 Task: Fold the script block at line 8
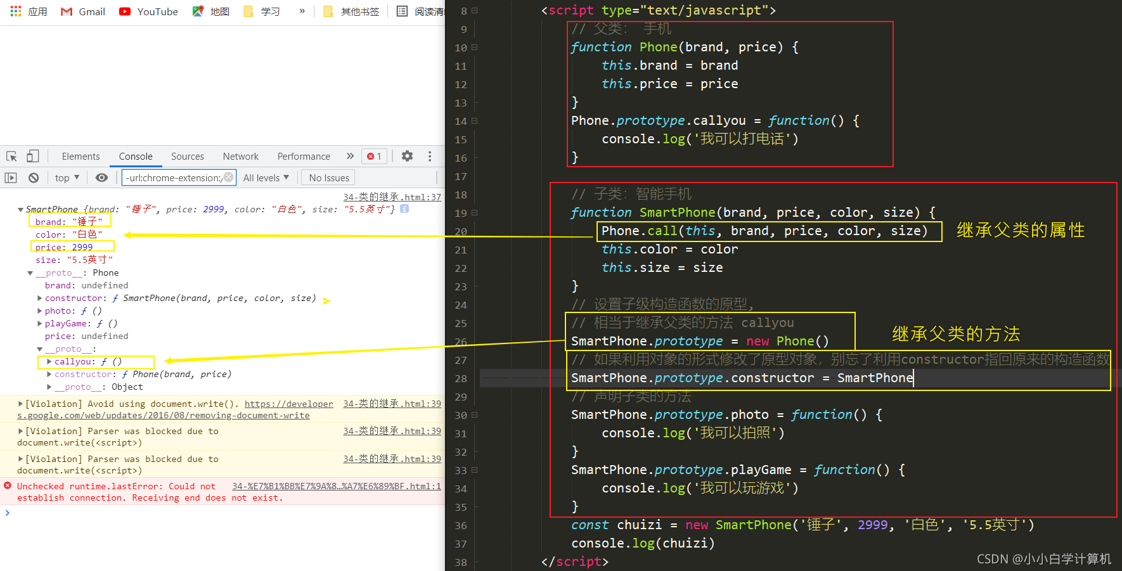tap(474, 11)
